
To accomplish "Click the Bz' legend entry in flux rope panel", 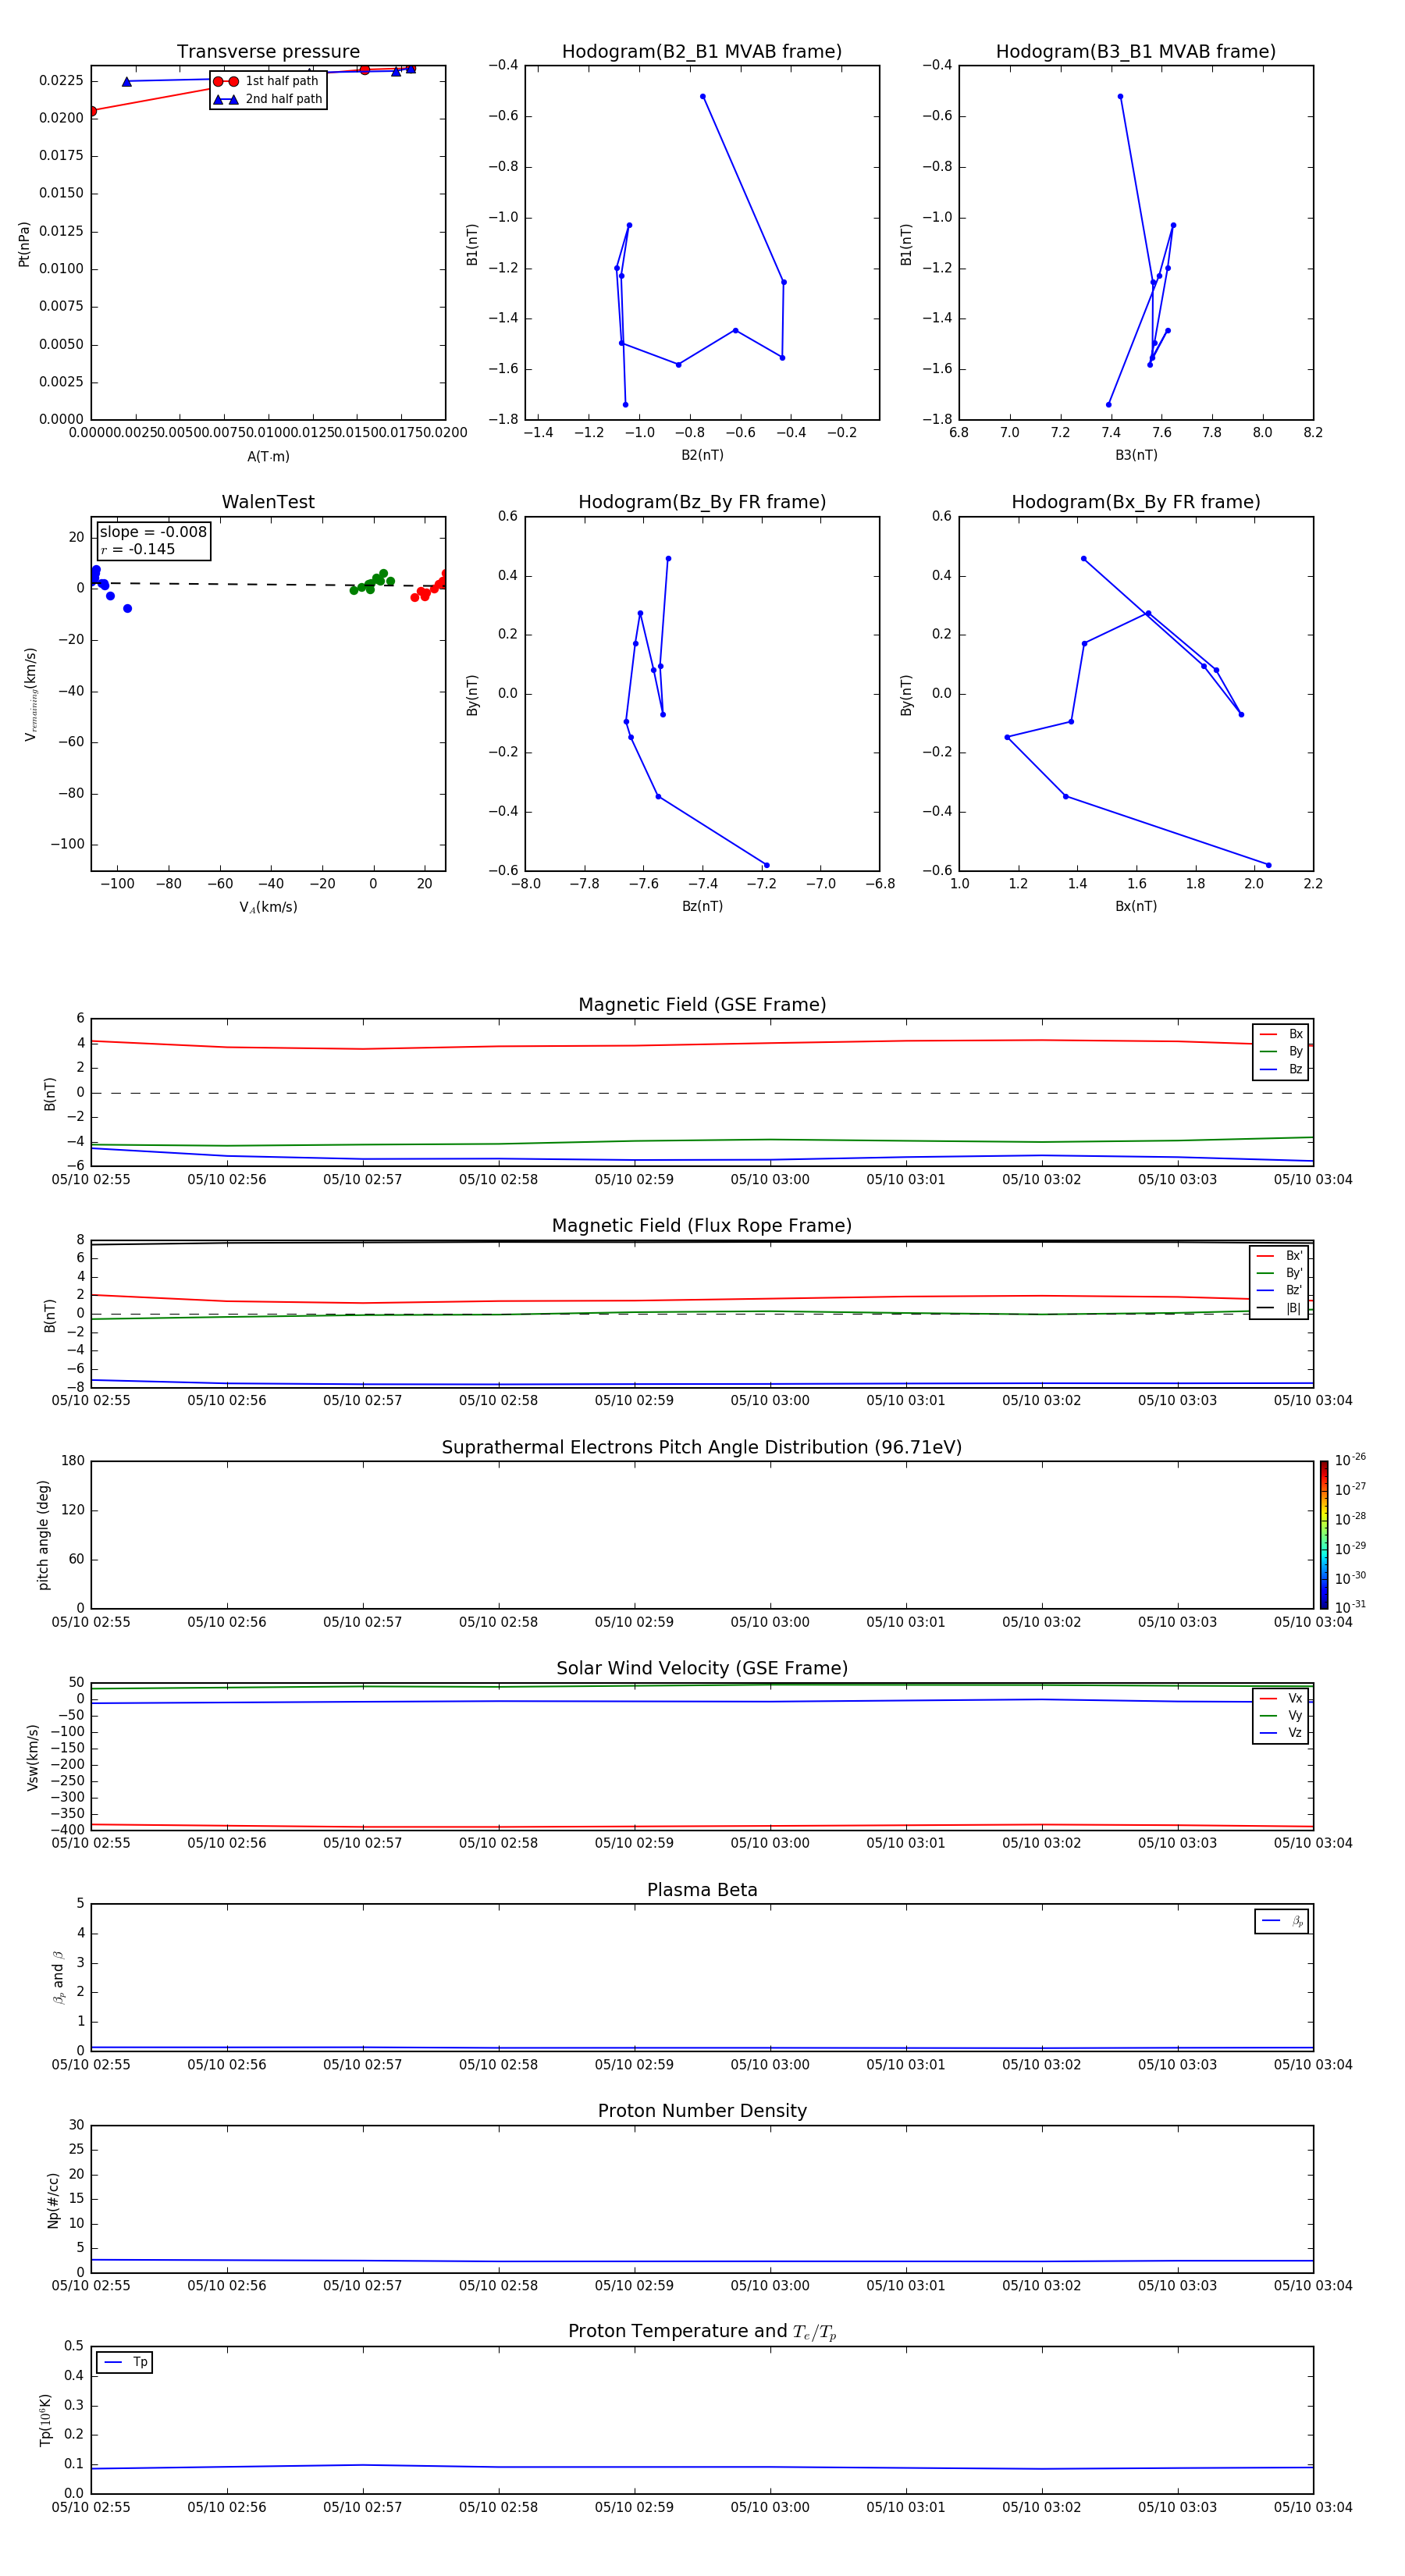I will 1279,1291.
